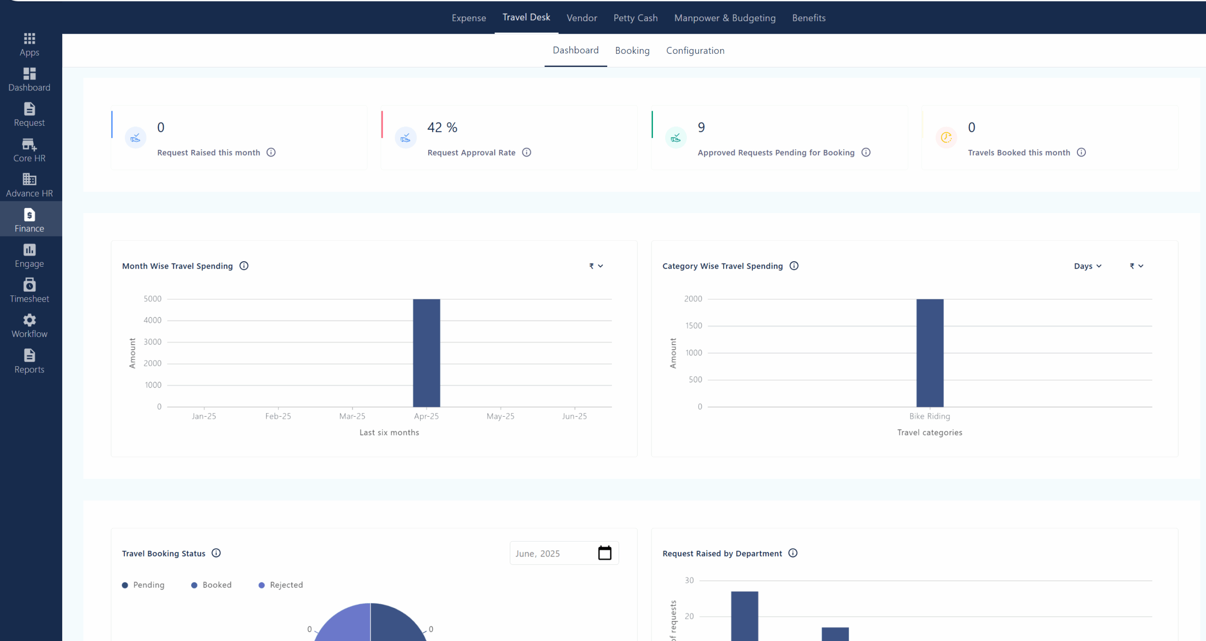
Task: Open Advance HR module
Action: (x=29, y=186)
